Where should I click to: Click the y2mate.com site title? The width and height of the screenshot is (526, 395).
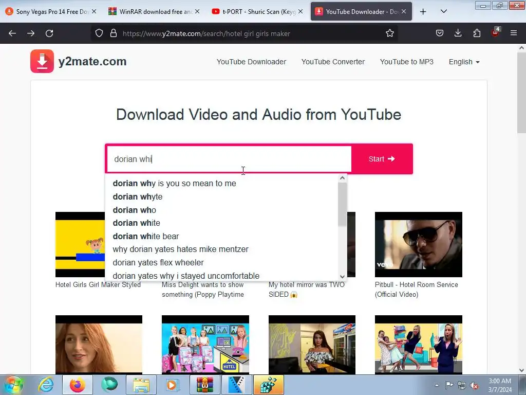click(92, 62)
